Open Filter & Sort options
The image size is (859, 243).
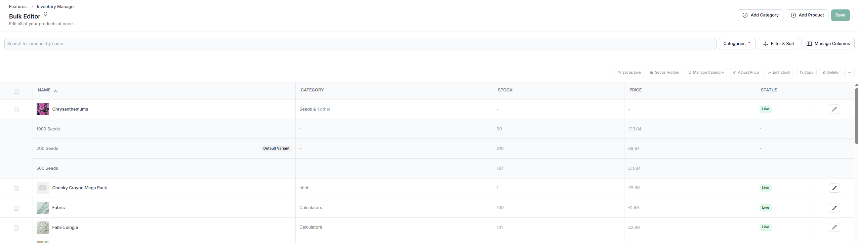click(778, 44)
